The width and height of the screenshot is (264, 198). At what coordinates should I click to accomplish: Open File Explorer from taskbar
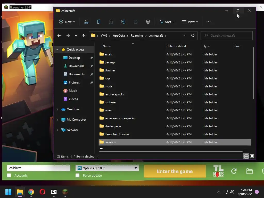[x=20, y=192]
